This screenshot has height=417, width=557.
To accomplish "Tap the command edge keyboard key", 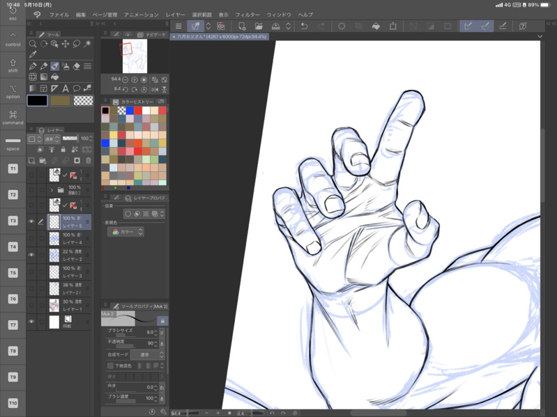I will (x=13, y=118).
